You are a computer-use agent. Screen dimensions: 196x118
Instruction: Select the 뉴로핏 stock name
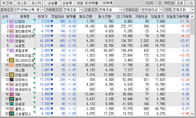[x=20, y=46]
